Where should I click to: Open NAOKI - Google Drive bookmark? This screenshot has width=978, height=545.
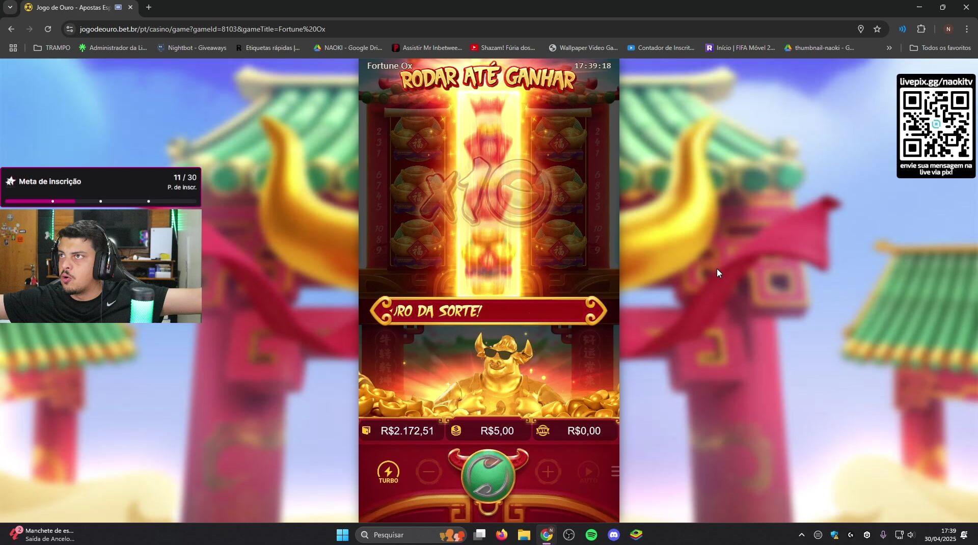[x=348, y=48]
